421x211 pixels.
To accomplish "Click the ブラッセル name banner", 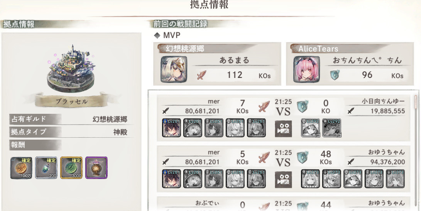I will (71, 100).
